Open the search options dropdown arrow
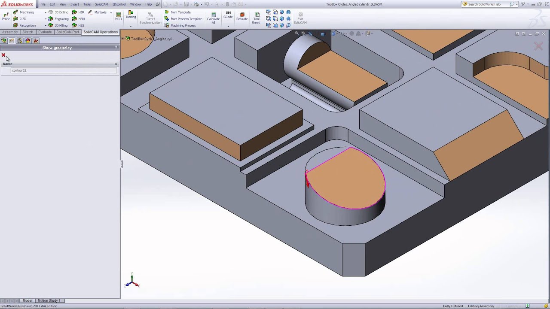This screenshot has width=550, height=309. (x=516, y=4)
